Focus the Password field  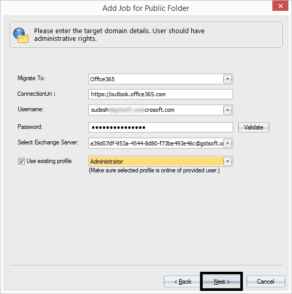[161, 127]
